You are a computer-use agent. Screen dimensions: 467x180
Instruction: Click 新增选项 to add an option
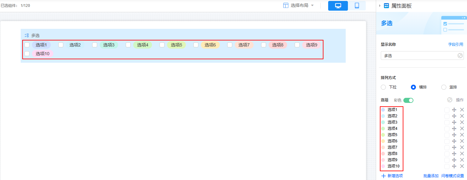pyautogui.click(x=392, y=176)
